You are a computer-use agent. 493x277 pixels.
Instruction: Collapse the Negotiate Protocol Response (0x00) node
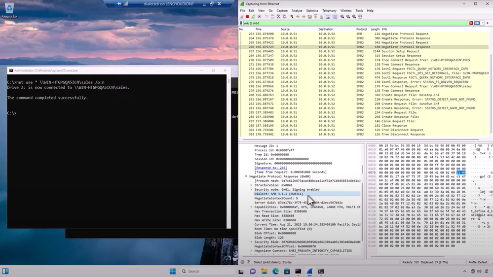246,176
